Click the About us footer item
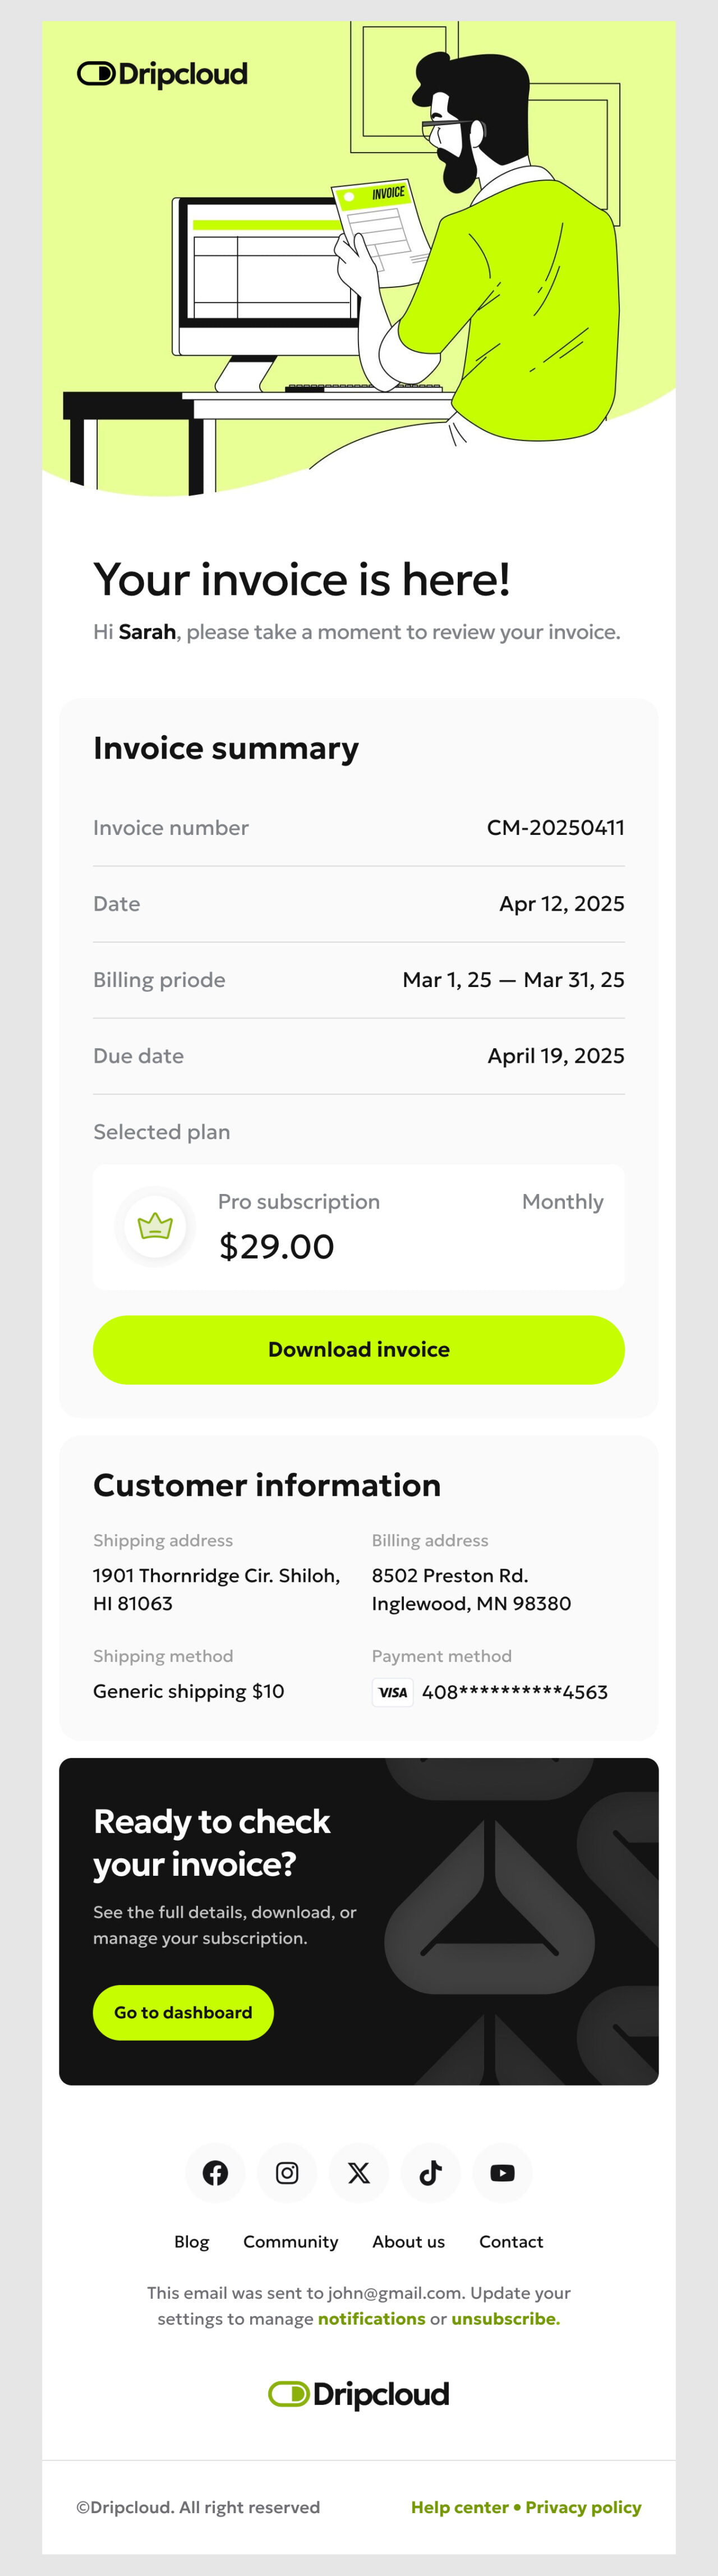 [409, 2242]
